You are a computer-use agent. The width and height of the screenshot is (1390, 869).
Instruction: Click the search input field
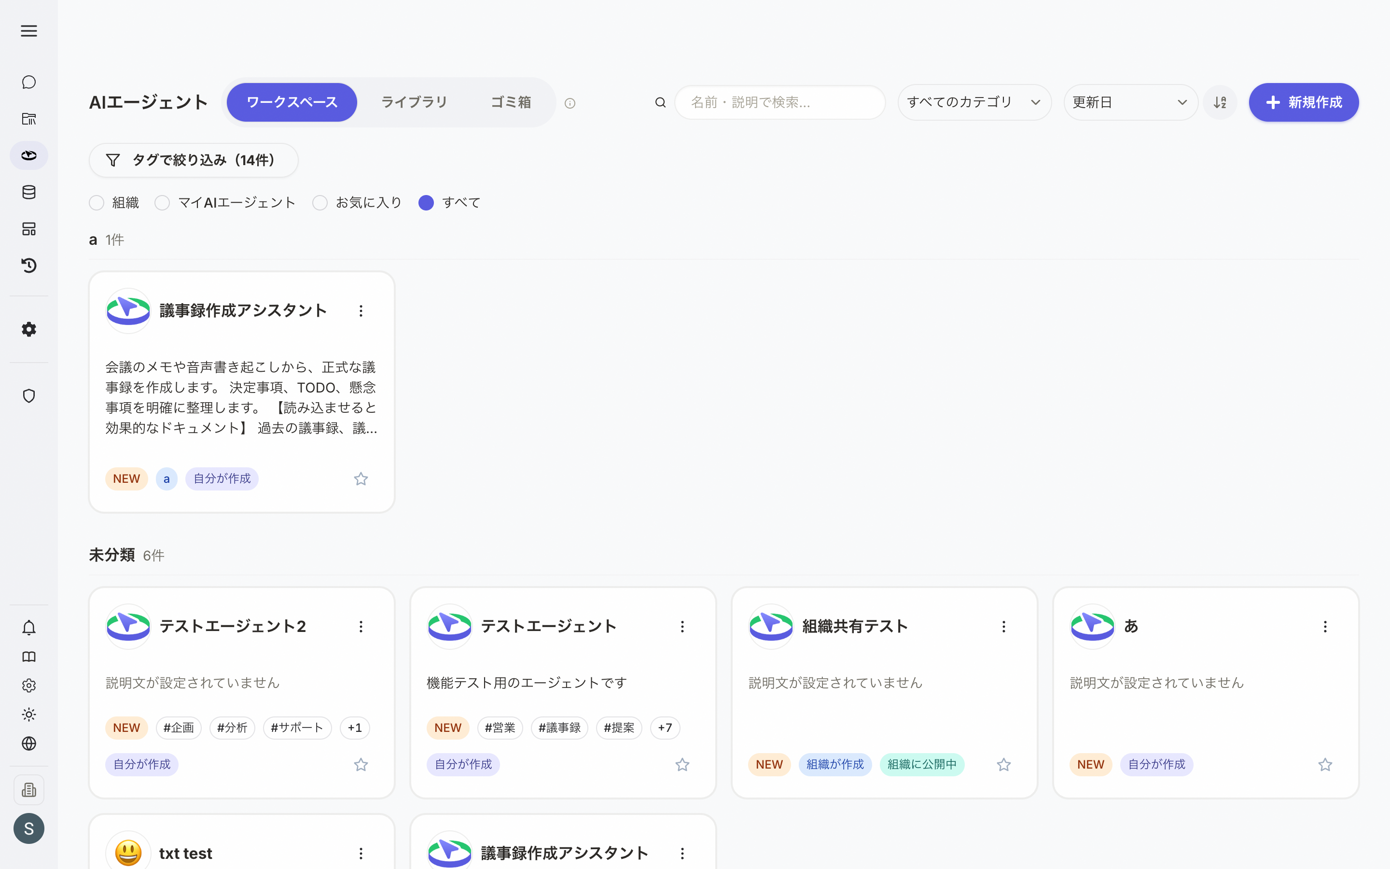pos(779,102)
